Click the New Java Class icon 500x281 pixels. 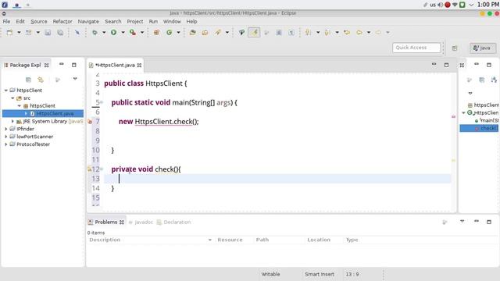pyautogui.click(x=170, y=33)
